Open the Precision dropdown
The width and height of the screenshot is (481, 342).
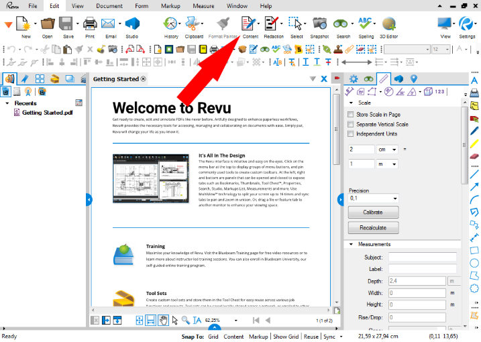click(372, 198)
